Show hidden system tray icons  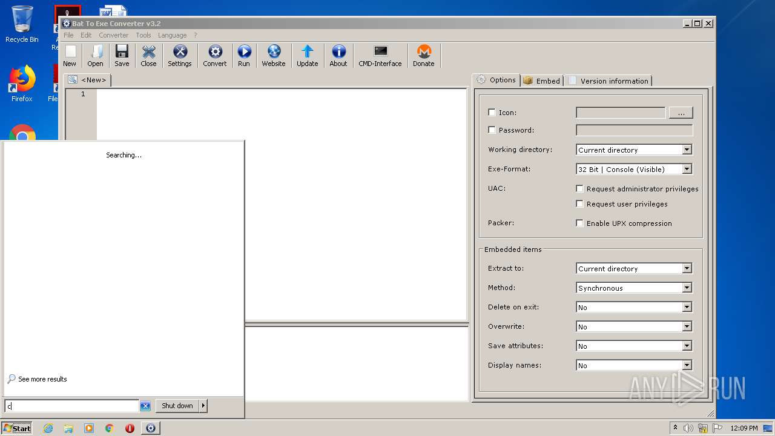click(675, 428)
